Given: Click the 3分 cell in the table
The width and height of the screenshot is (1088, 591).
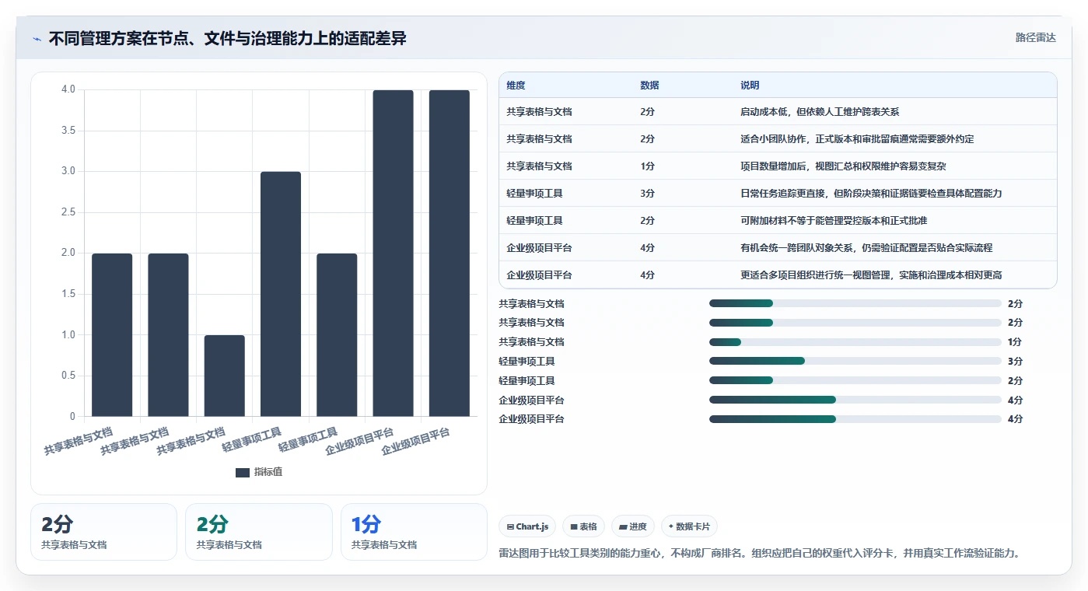Looking at the screenshot, I should point(647,194).
